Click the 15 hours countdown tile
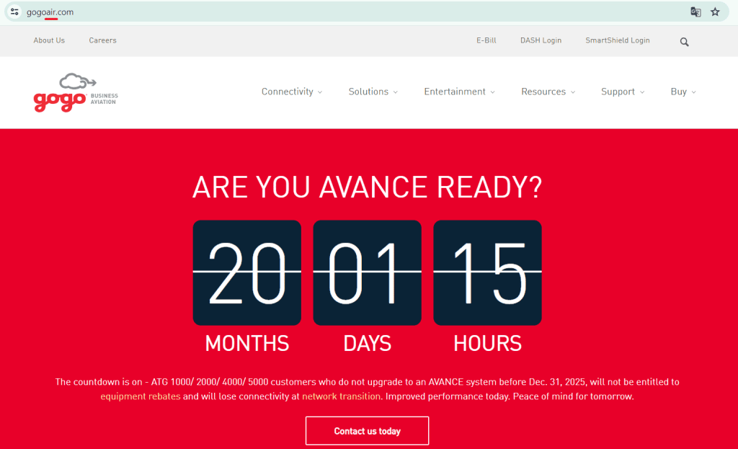Image resolution: width=738 pixels, height=449 pixels. pos(488,272)
